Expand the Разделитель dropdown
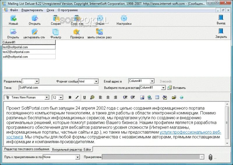233x165 pixels. 37,81
